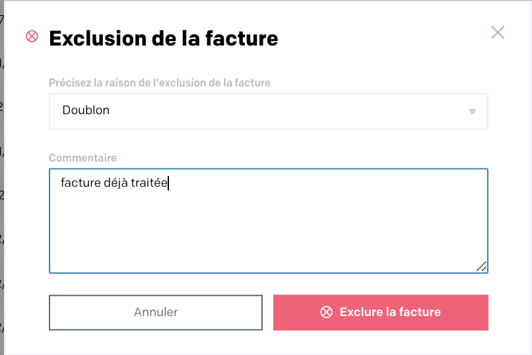Place cursor in "facture déjà traitée" text
The width and height of the screenshot is (532, 355).
click(x=114, y=183)
